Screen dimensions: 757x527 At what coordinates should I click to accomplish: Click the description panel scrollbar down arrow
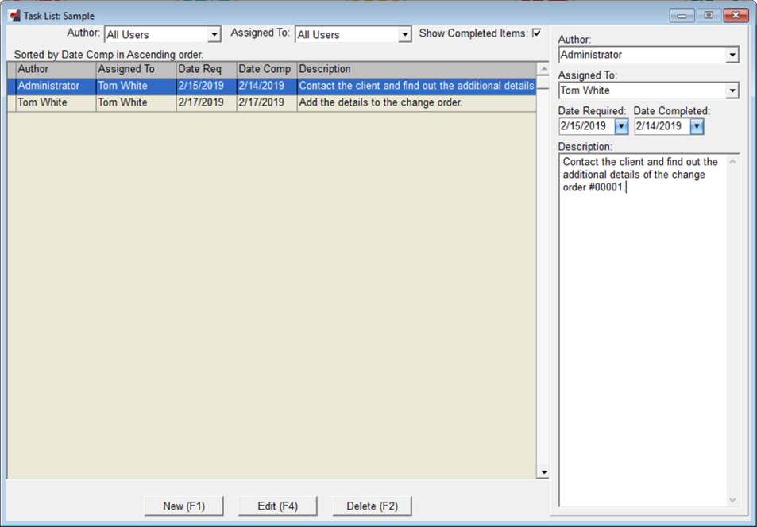tap(732, 500)
